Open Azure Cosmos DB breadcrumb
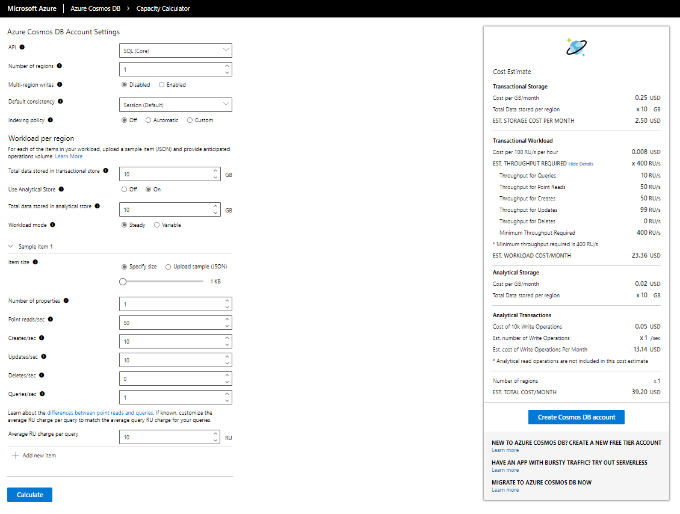The height and width of the screenshot is (514, 680). (x=96, y=8)
